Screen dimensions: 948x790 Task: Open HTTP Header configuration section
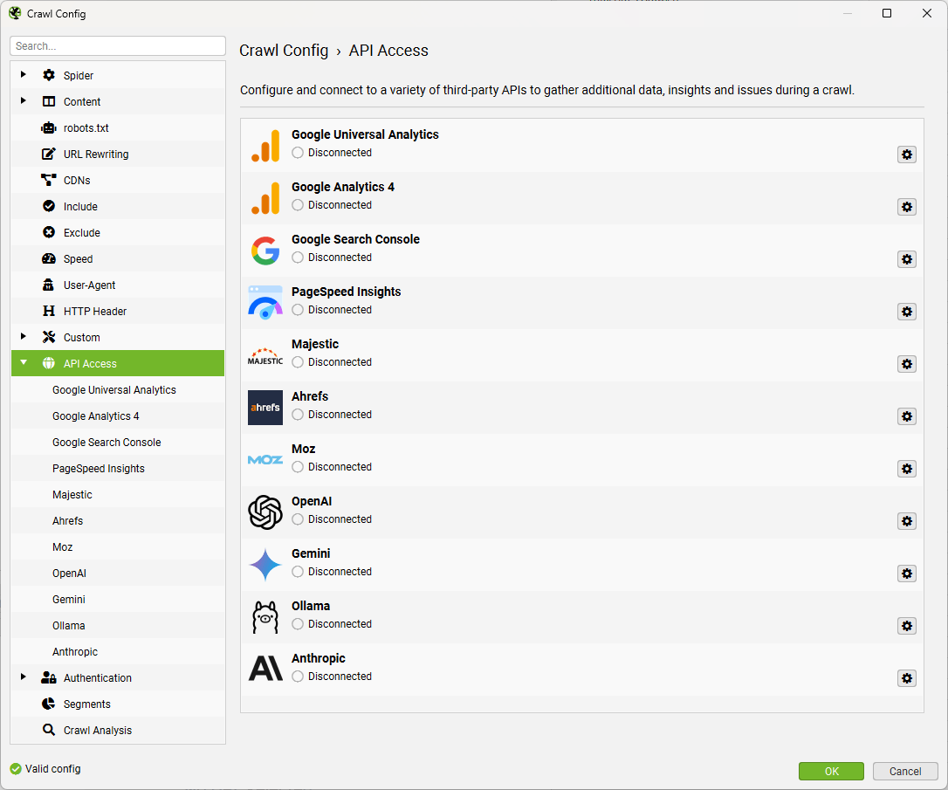pos(118,312)
